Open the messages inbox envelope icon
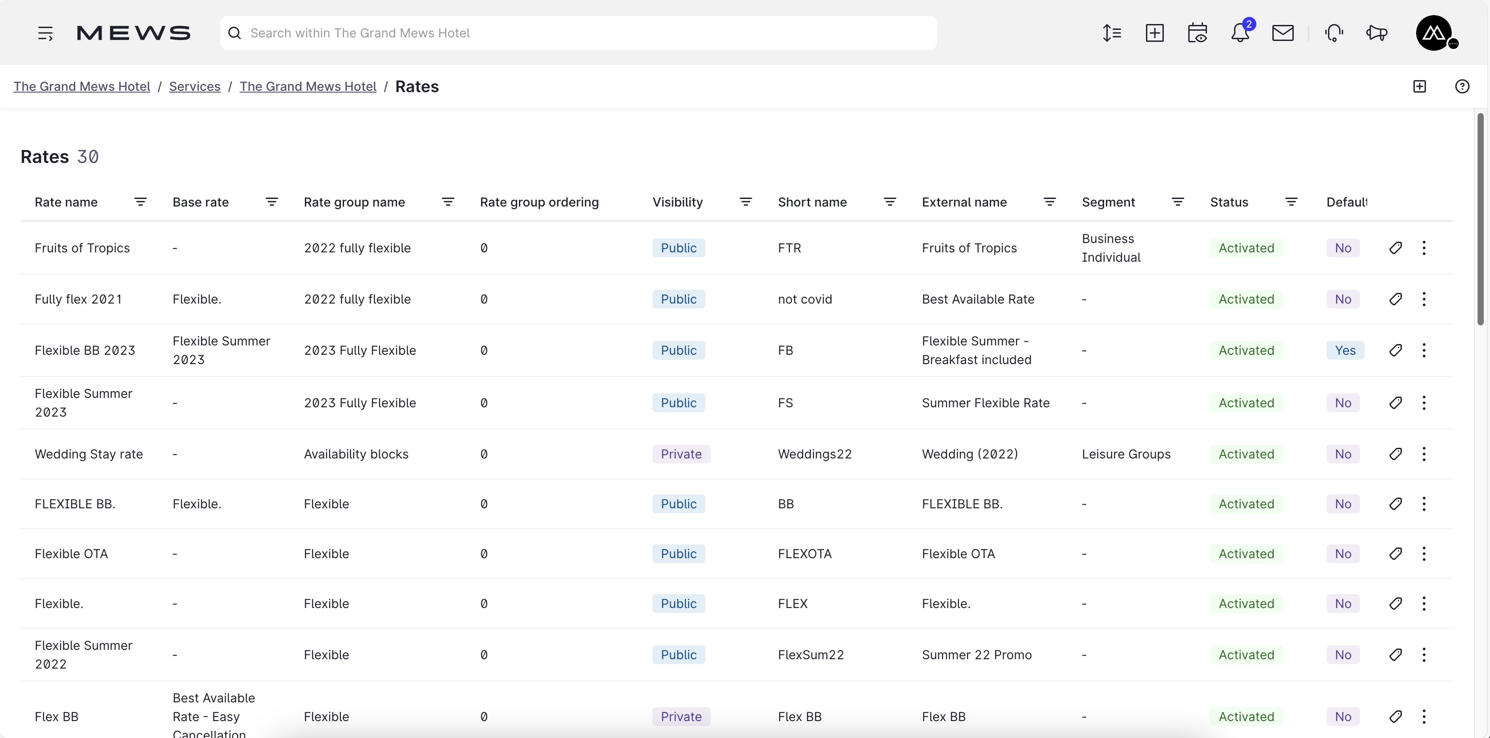The width and height of the screenshot is (1490, 738). (x=1284, y=33)
